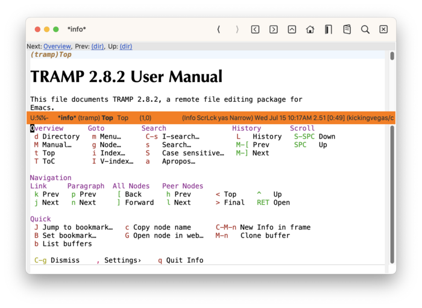Open the Index… command
Screen dimensions: 422x308
(109, 153)
